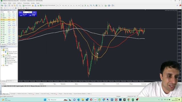Switch chart to line chart type
This screenshot has height=102, width=182.
tap(88, 5)
